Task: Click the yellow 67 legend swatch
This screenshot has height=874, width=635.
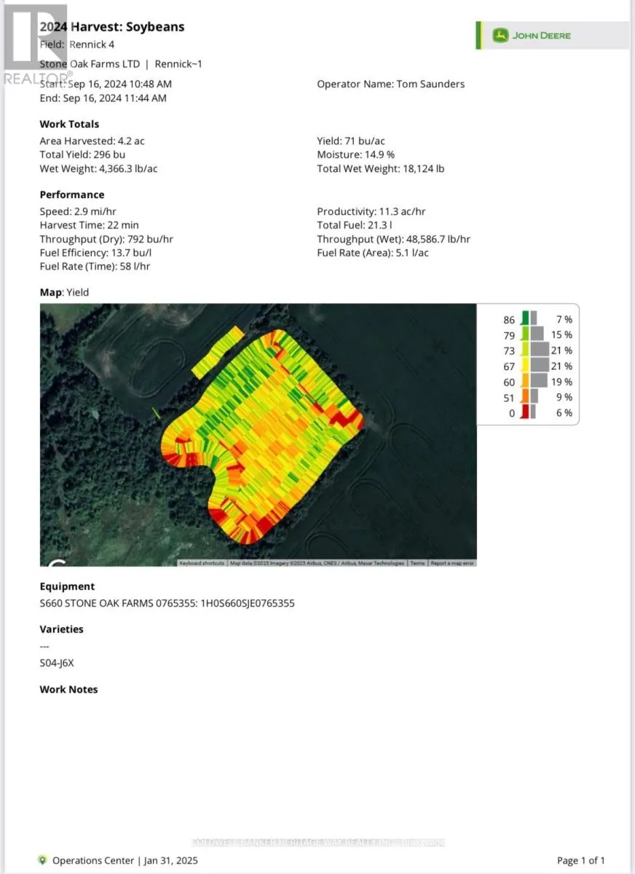Action: [525, 366]
